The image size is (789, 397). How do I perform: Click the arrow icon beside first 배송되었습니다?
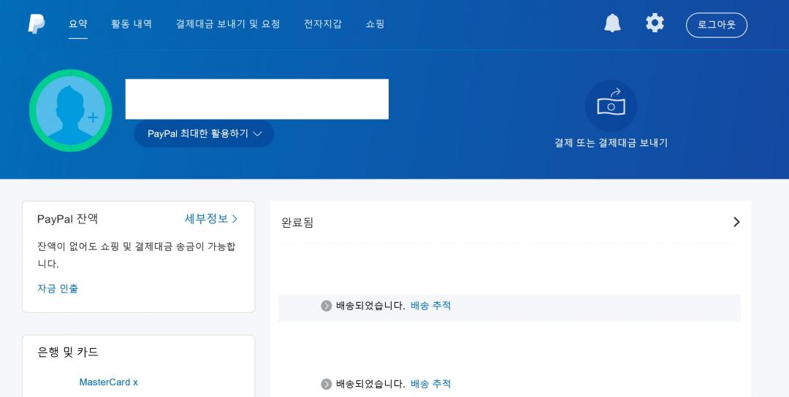[327, 306]
